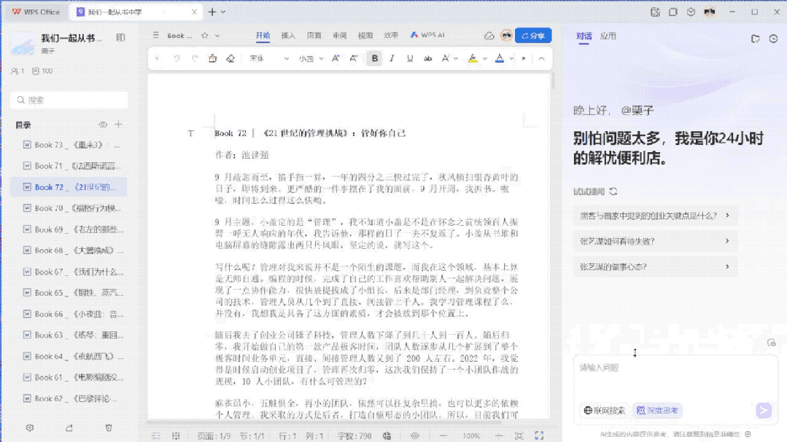The width and height of the screenshot is (787, 442).
Task: Expand the highlight color dropdown arrow
Action: pos(485,59)
